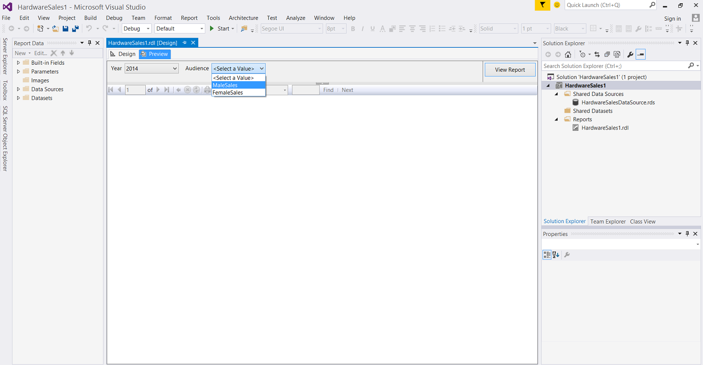Delete item using X icon in Report Data
This screenshot has height=365, width=703.
coord(54,53)
